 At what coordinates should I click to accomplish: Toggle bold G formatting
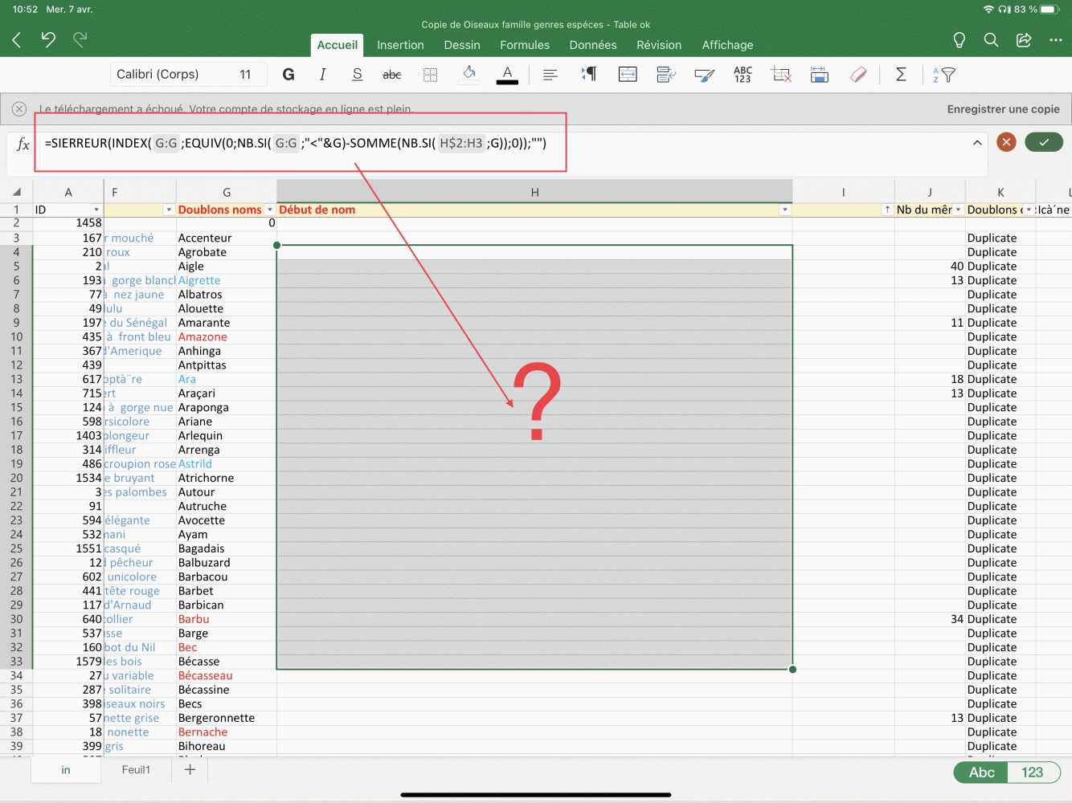[288, 75]
